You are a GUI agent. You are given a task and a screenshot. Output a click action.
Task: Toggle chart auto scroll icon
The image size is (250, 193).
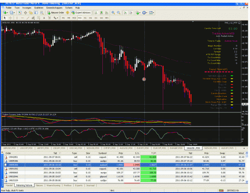coord(126,12)
